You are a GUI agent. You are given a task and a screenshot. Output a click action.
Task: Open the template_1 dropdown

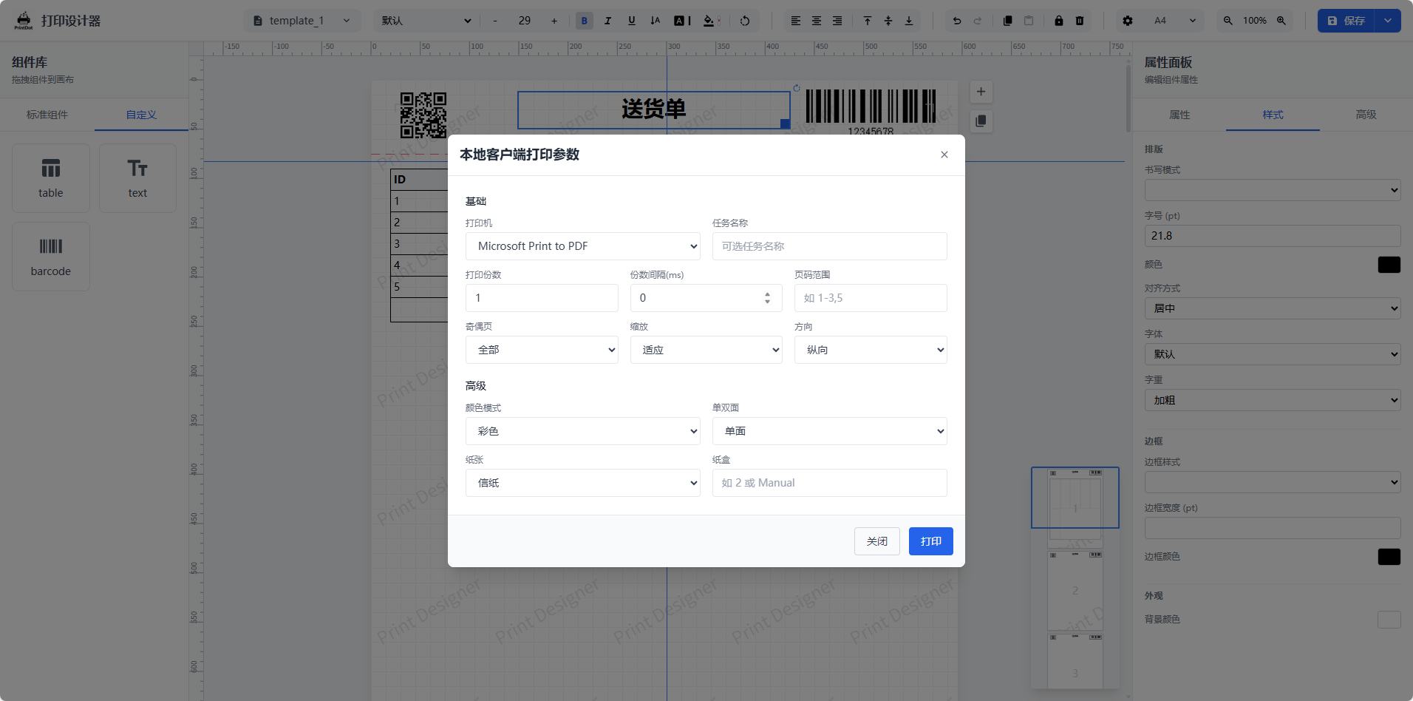[x=302, y=21]
